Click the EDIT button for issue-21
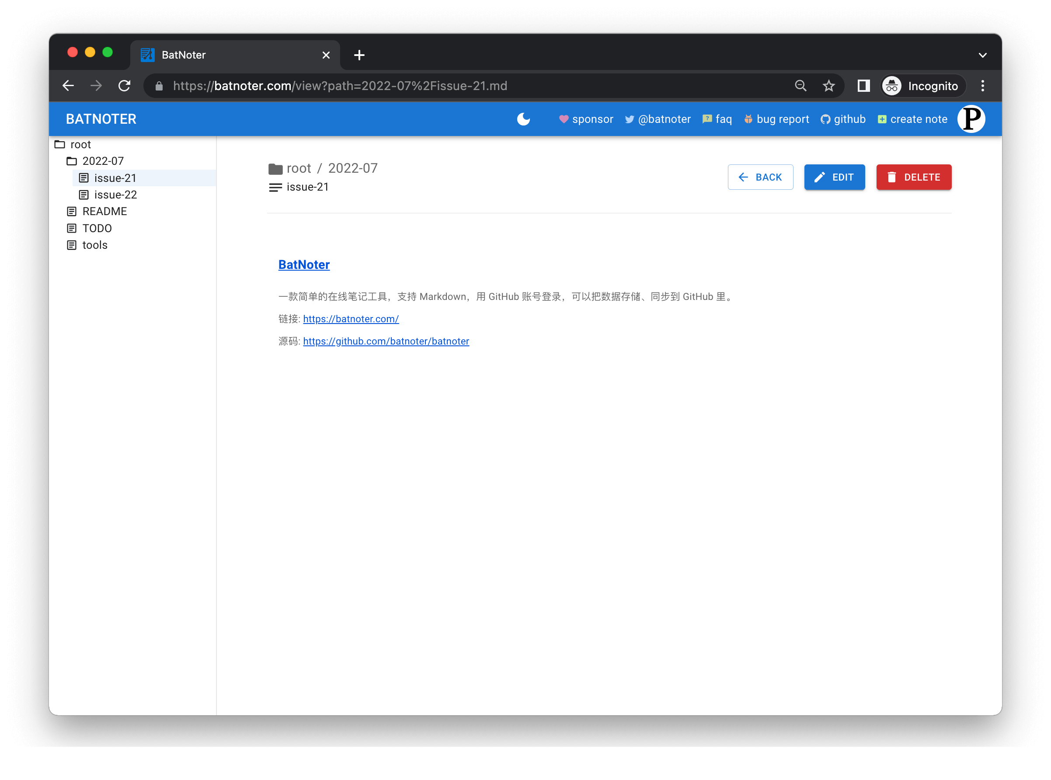The image size is (1051, 780). [x=835, y=177]
